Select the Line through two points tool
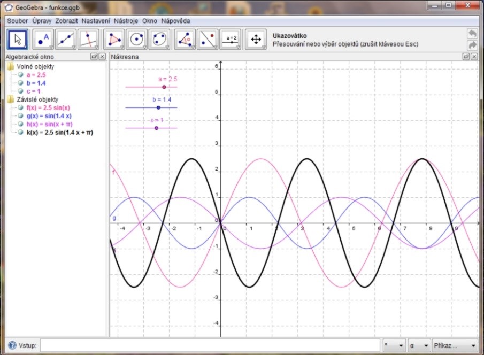This screenshot has width=484, height=355. [66, 40]
